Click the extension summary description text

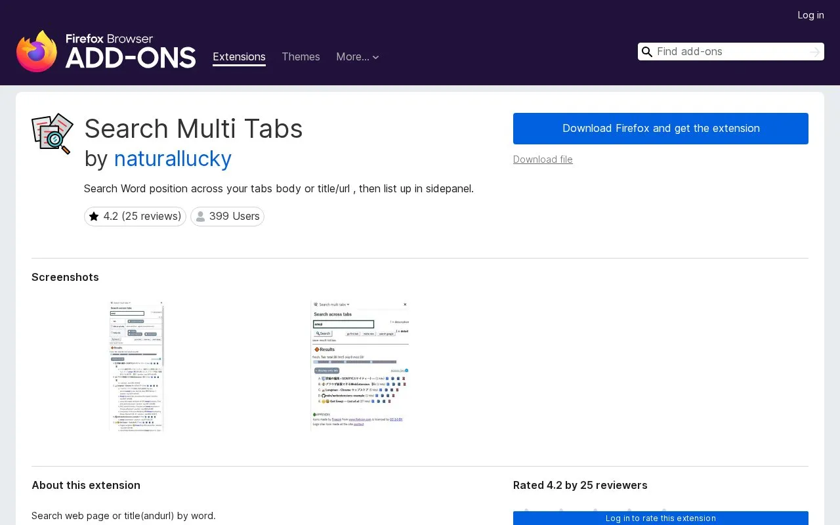[279, 189]
